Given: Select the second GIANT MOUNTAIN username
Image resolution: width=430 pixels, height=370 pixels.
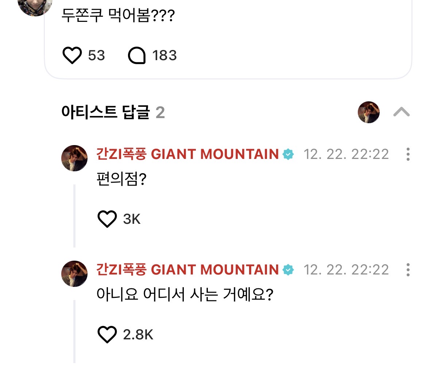Looking at the screenshot, I should 187,270.
